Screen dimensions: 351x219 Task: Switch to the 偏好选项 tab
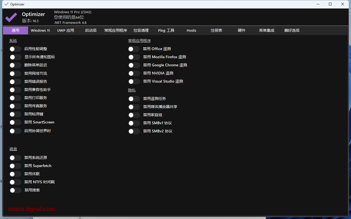coord(292,30)
